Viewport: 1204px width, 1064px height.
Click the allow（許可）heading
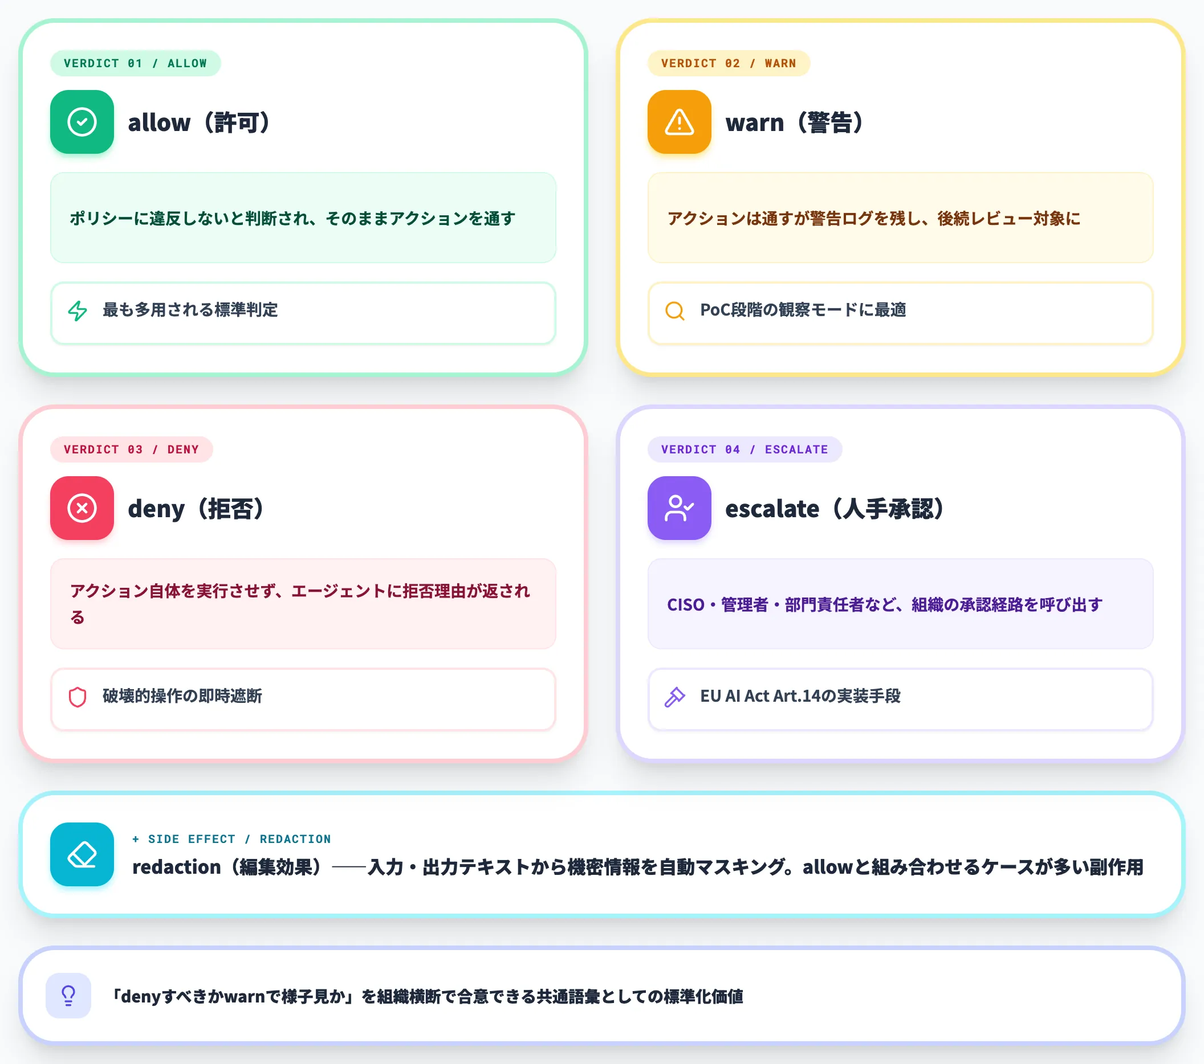[200, 122]
